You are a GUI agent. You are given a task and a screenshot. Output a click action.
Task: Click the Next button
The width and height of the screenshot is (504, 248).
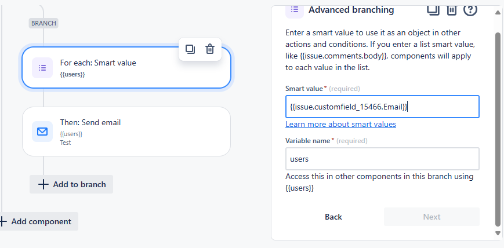[x=432, y=217]
